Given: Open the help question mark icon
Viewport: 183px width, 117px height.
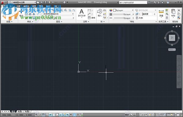Looking at the screenshot, I should point(168,2).
